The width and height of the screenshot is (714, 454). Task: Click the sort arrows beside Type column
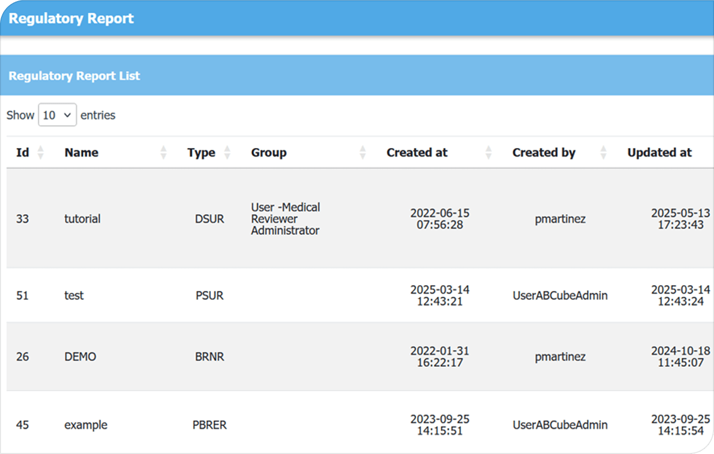coord(227,153)
